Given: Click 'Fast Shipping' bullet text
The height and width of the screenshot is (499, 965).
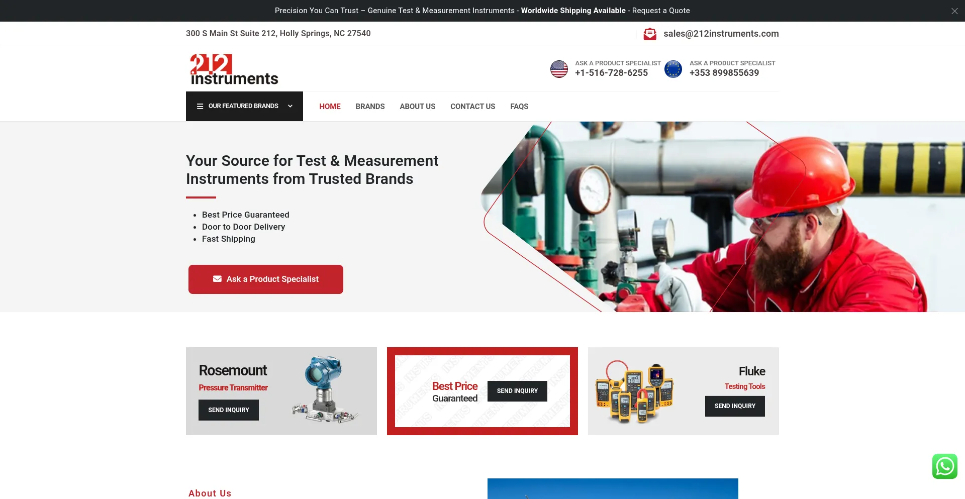Looking at the screenshot, I should coord(229,239).
